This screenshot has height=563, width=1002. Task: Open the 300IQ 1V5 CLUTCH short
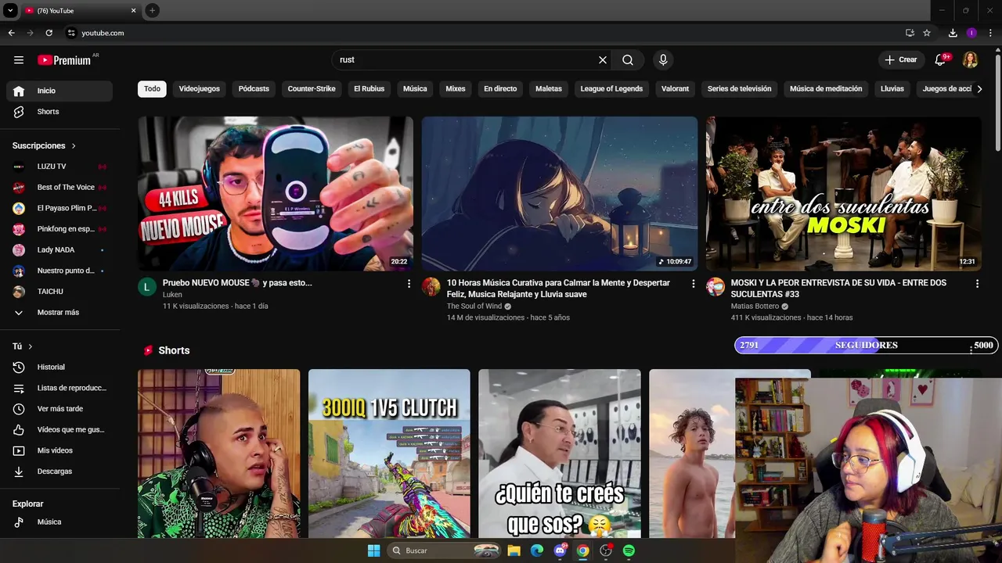point(389,454)
